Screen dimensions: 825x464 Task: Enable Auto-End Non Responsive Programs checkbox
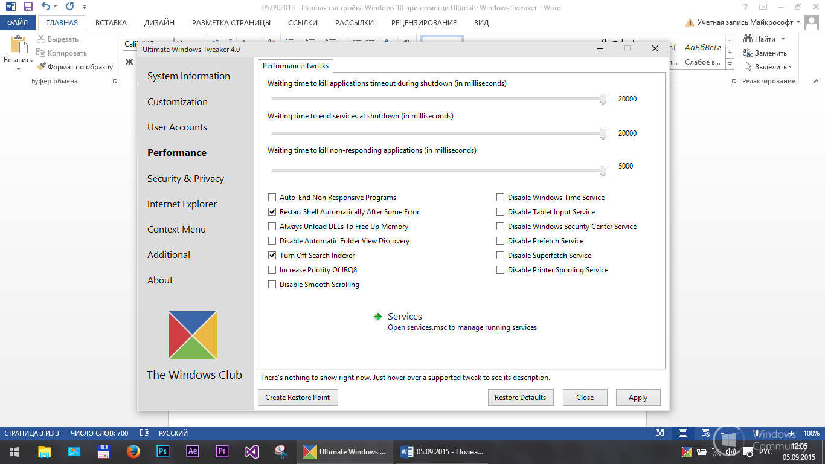(x=272, y=198)
